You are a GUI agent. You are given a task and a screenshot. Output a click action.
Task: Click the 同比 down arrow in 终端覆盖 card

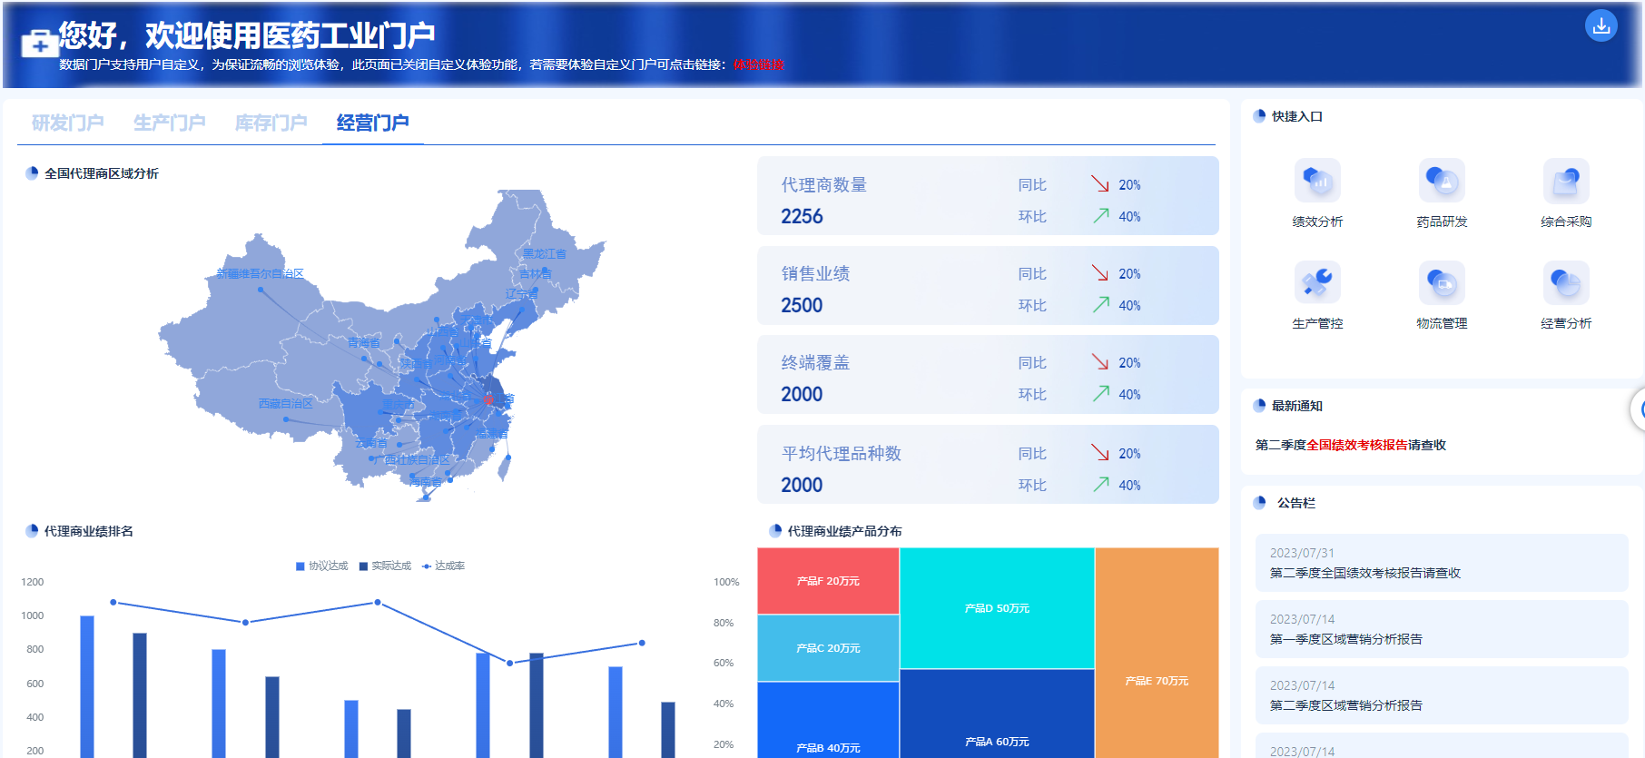[x=1100, y=362]
